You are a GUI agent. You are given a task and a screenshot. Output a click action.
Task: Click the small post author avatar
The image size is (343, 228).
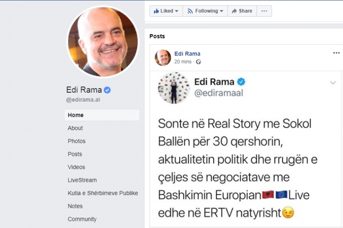pos(163,58)
